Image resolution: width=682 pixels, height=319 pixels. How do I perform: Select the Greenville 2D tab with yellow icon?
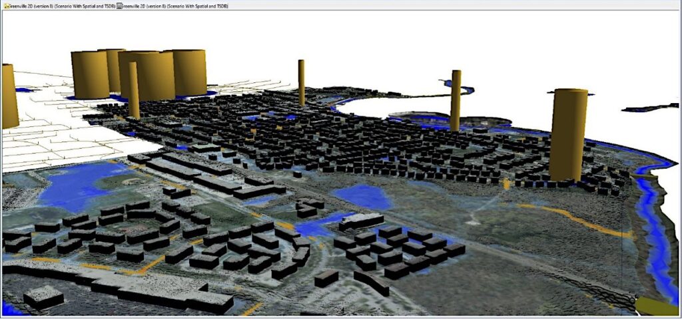pyautogui.click(x=59, y=6)
